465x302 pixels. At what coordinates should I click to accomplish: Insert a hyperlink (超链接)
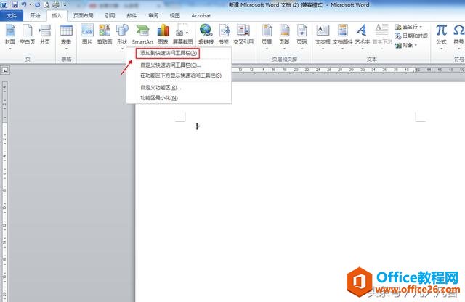206,34
